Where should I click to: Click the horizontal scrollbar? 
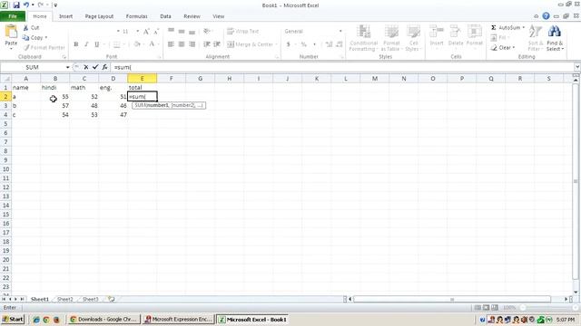click(x=452, y=299)
